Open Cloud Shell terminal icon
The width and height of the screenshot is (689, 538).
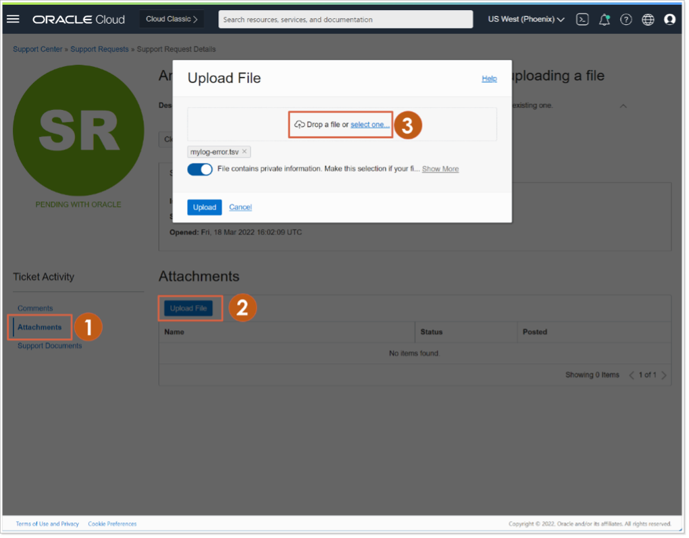pos(582,20)
